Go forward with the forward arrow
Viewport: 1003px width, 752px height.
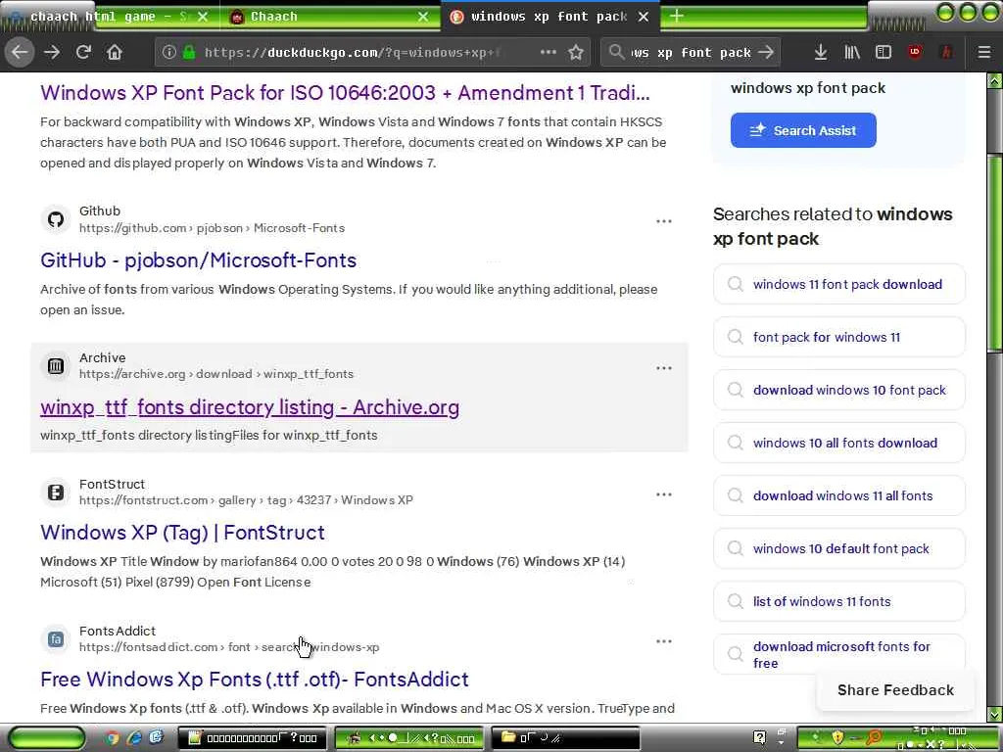[x=52, y=52]
